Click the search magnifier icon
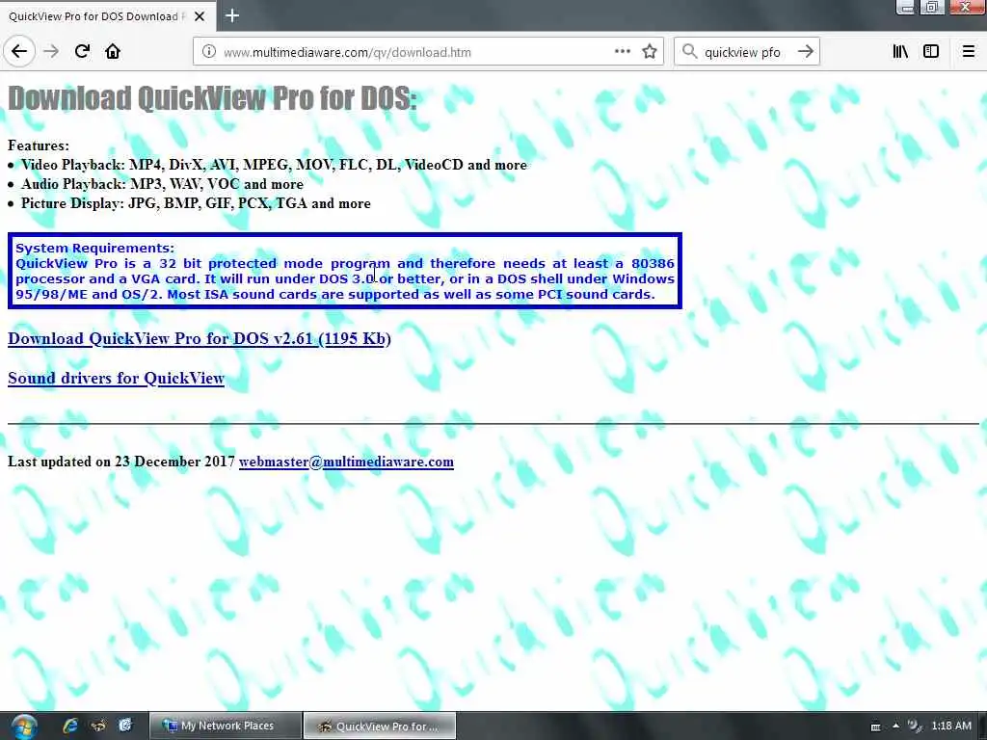 point(689,52)
